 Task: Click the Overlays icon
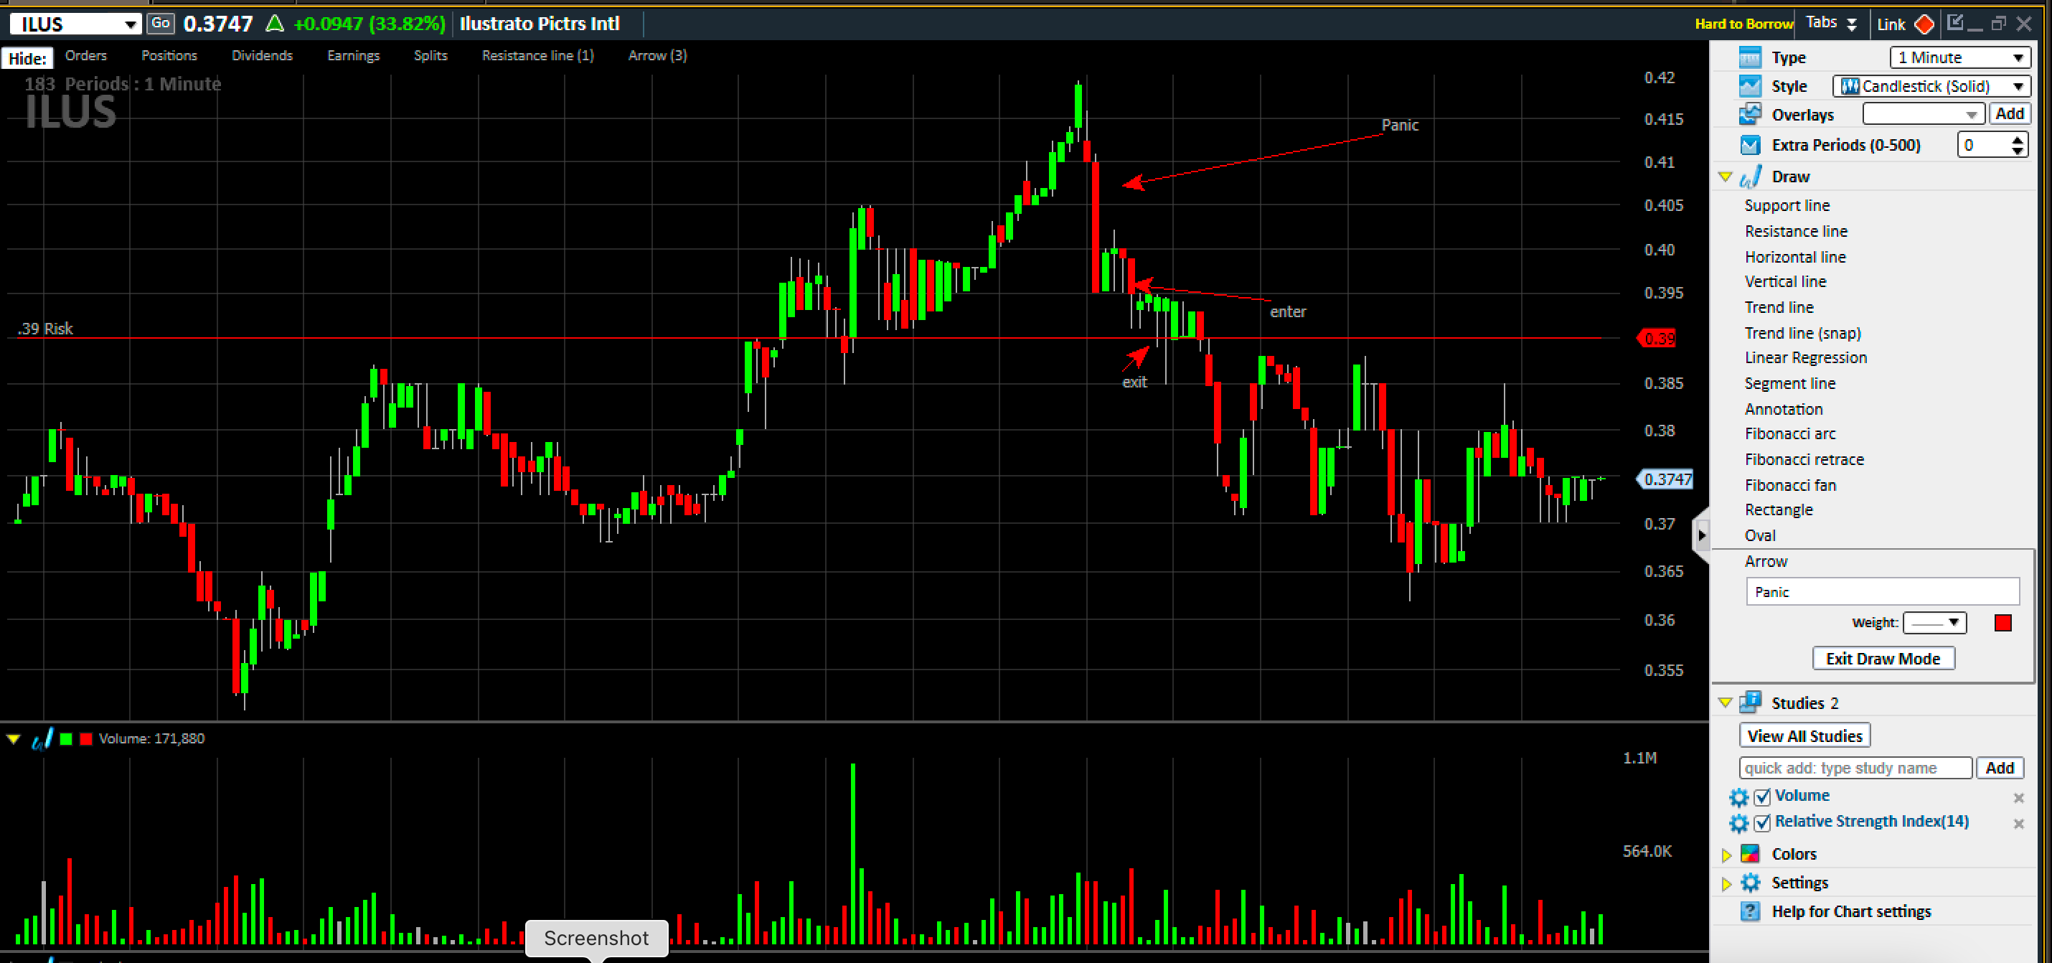(x=1749, y=115)
